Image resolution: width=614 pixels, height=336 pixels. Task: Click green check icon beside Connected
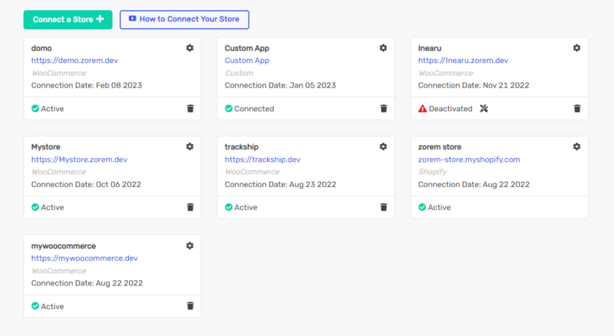[x=229, y=108]
